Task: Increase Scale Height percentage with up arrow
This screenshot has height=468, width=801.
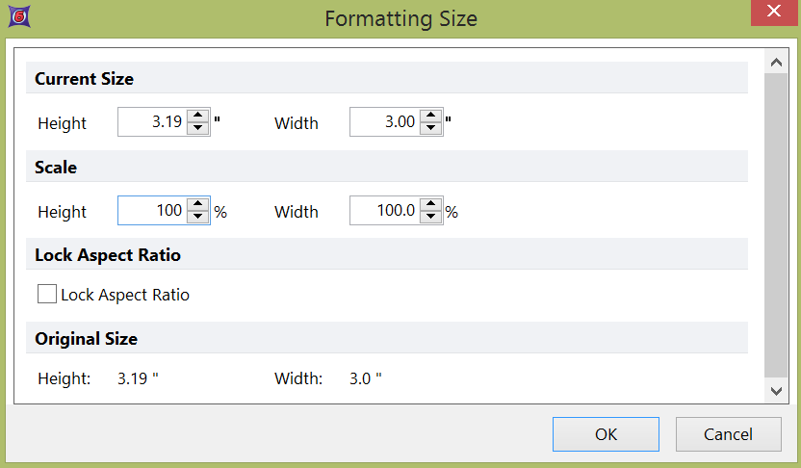Action: tap(198, 205)
